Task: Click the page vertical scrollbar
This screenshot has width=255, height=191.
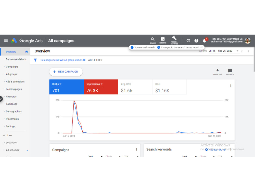Action: pyautogui.click(x=254, y=59)
